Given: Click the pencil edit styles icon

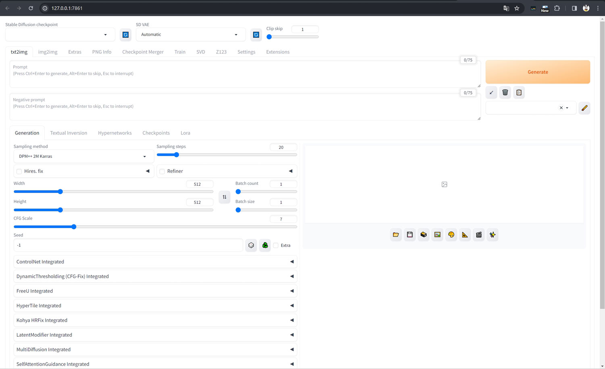Looking at the screenshot, I should click(x=584, y=108).
